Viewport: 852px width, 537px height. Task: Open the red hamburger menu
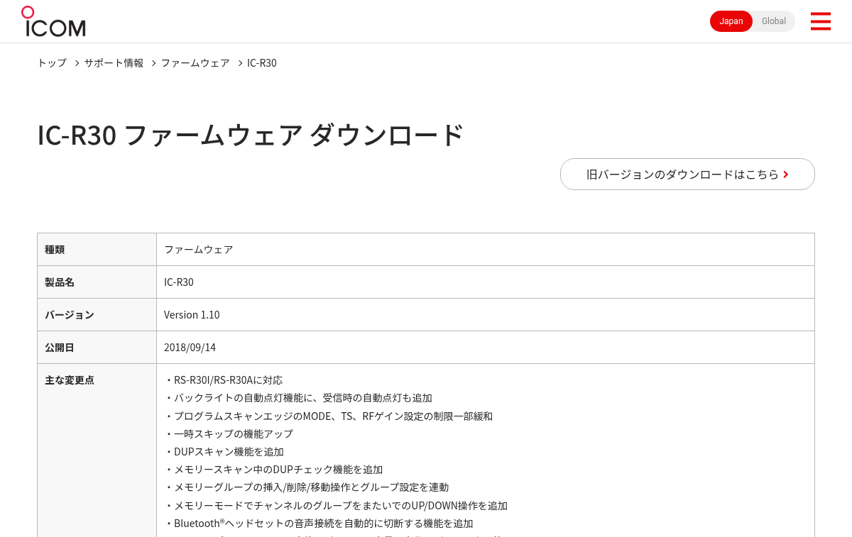(820, 21)
